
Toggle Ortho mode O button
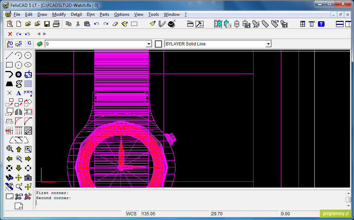[9, 44]
